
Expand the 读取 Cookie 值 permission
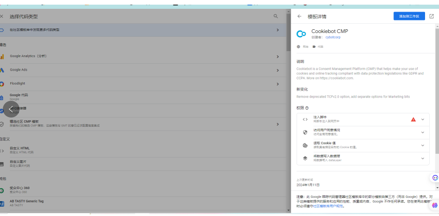[x=423, y=145]
